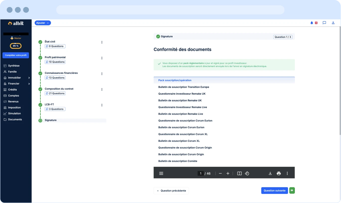Toggle fit-to-page in PDF viewer

[239, 173]
